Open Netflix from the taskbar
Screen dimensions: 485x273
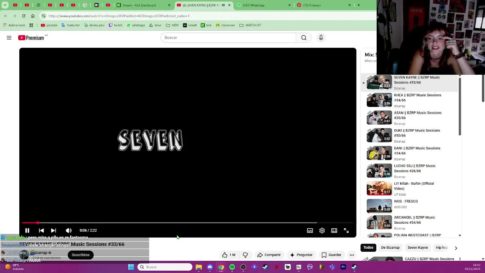click(277, 267)
